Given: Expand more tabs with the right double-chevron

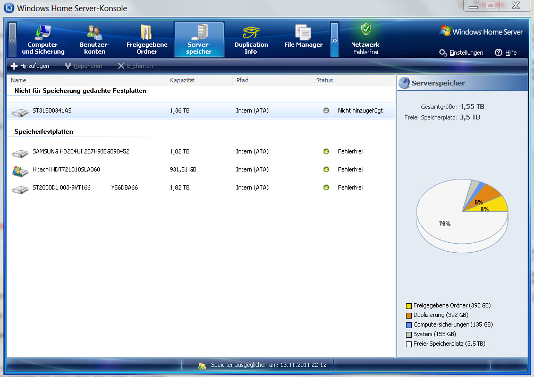Looking at the screenshot, I should coord(335,40).
